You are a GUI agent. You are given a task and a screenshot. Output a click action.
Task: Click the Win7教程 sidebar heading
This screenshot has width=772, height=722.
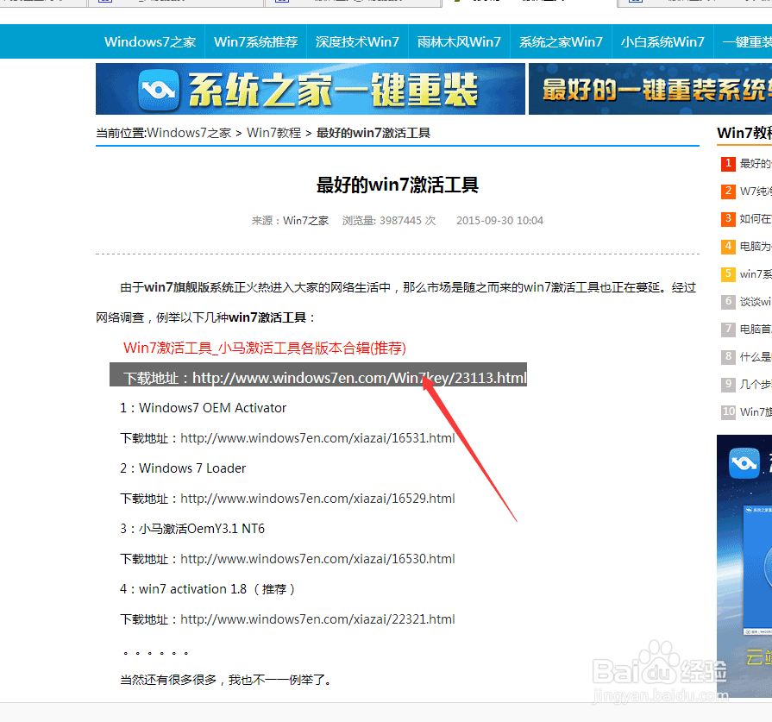(x=744, y=133)
